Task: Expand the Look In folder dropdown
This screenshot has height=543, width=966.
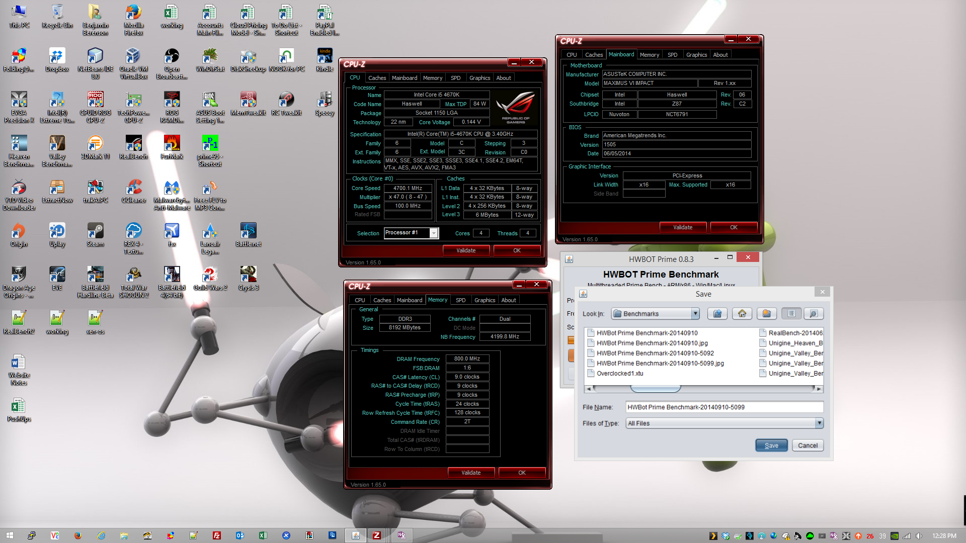Action: 695,314
